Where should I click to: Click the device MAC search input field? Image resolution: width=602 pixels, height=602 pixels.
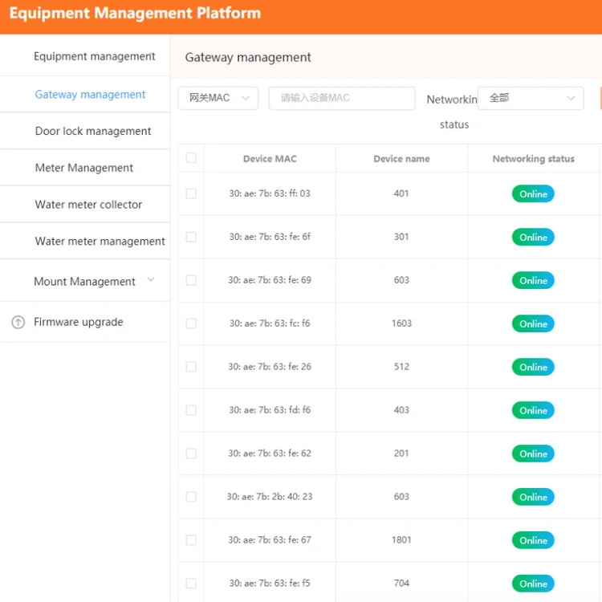pyautogui.click(x=341, y=98)
